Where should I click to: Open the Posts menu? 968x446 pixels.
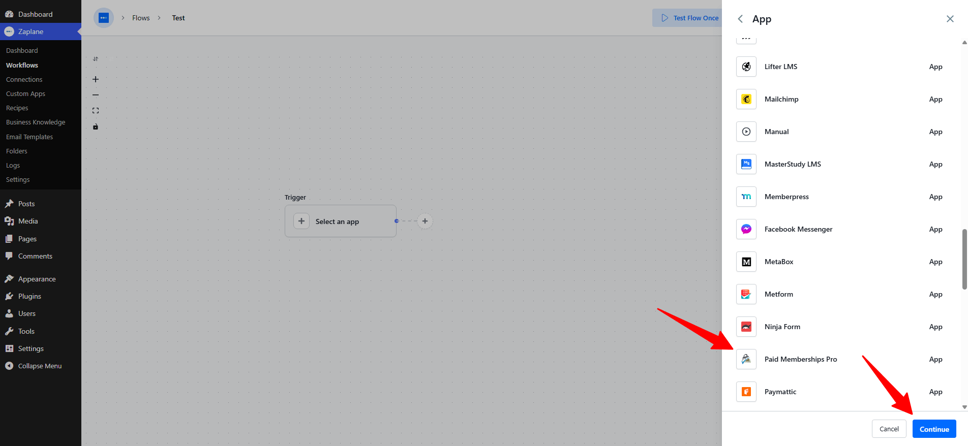pos(41,204)
